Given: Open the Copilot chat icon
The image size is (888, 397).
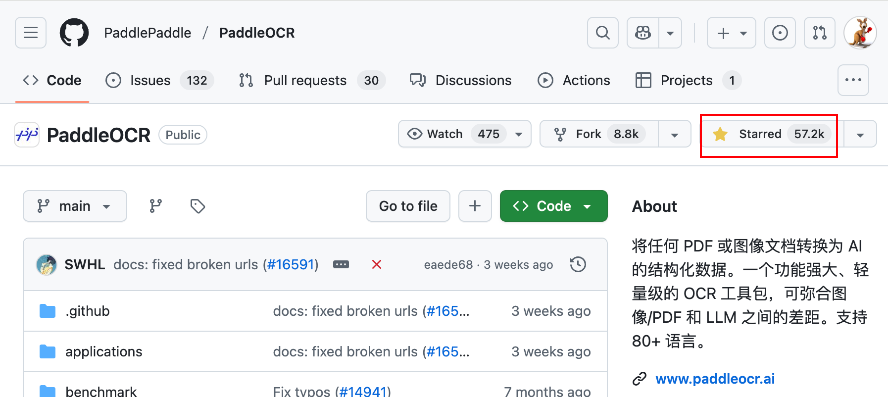Looking at the screenshot, I should pos(643,33).
